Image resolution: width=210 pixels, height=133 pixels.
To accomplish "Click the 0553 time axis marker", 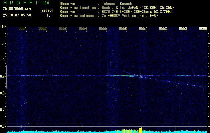I will (x=63, y=28).
